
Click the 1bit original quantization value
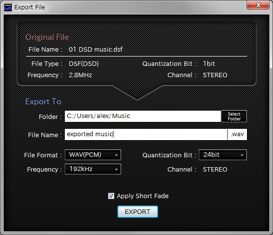point(209,64)
